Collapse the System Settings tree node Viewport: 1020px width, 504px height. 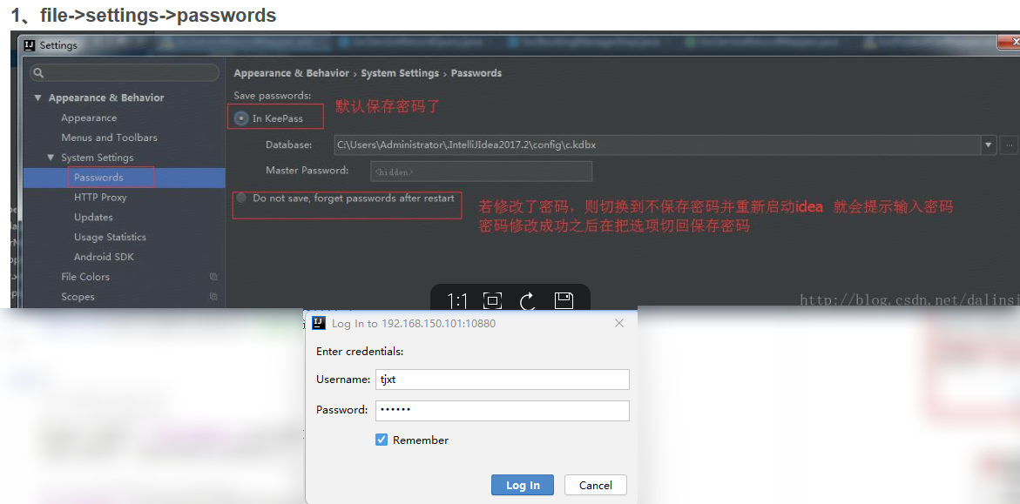click(x=51, y=157)
